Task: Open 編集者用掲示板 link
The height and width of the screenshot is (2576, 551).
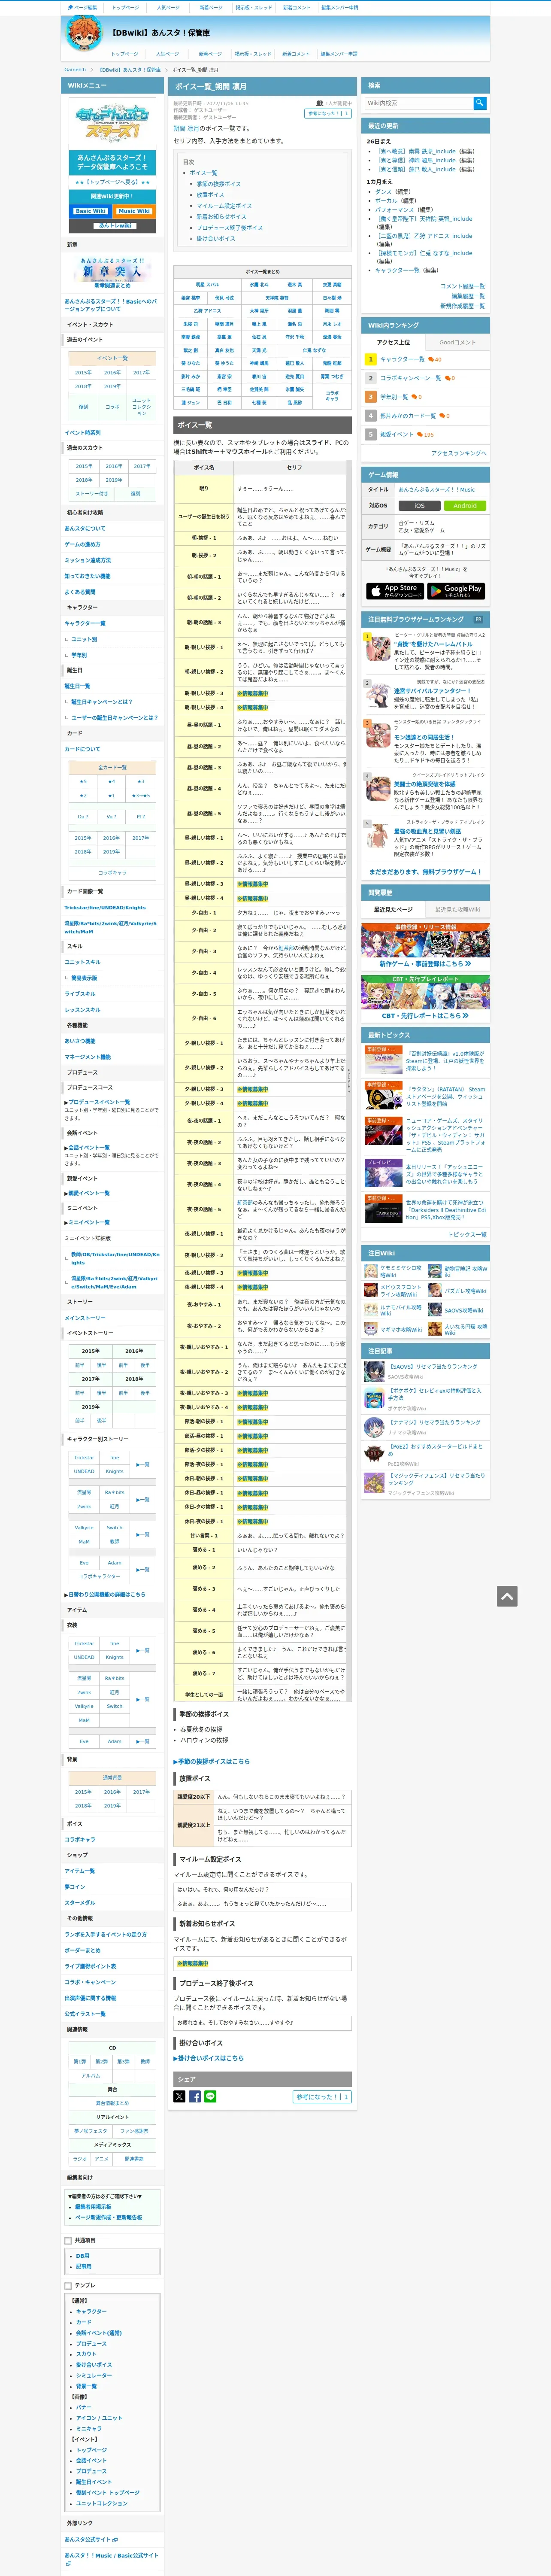Action: click(93, 2207)
